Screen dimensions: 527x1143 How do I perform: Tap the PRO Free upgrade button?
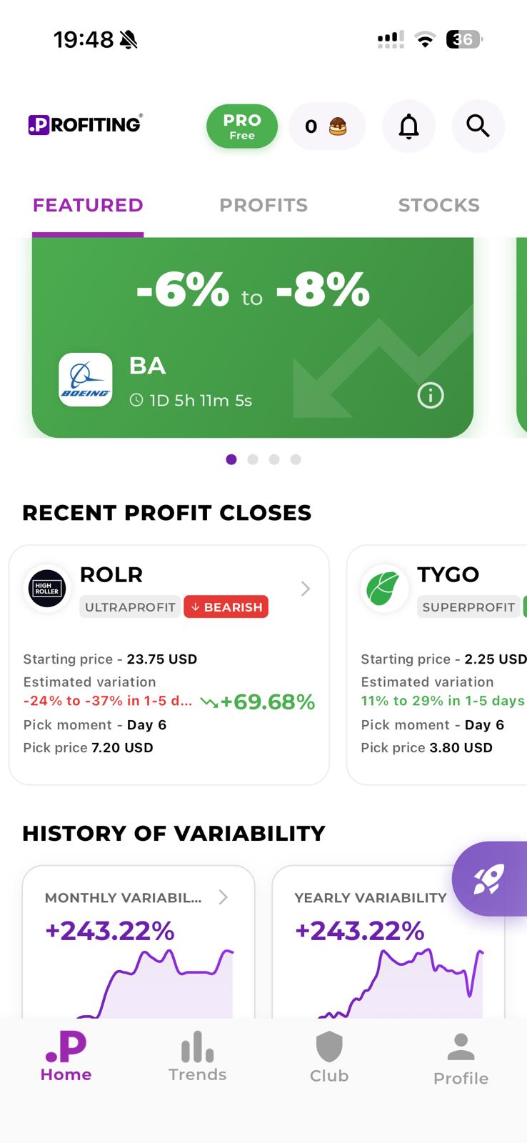pyautogui.click(x=242, y=126)
